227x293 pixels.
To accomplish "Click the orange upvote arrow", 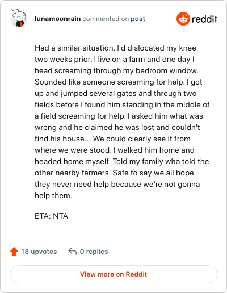I will (14, 252).
